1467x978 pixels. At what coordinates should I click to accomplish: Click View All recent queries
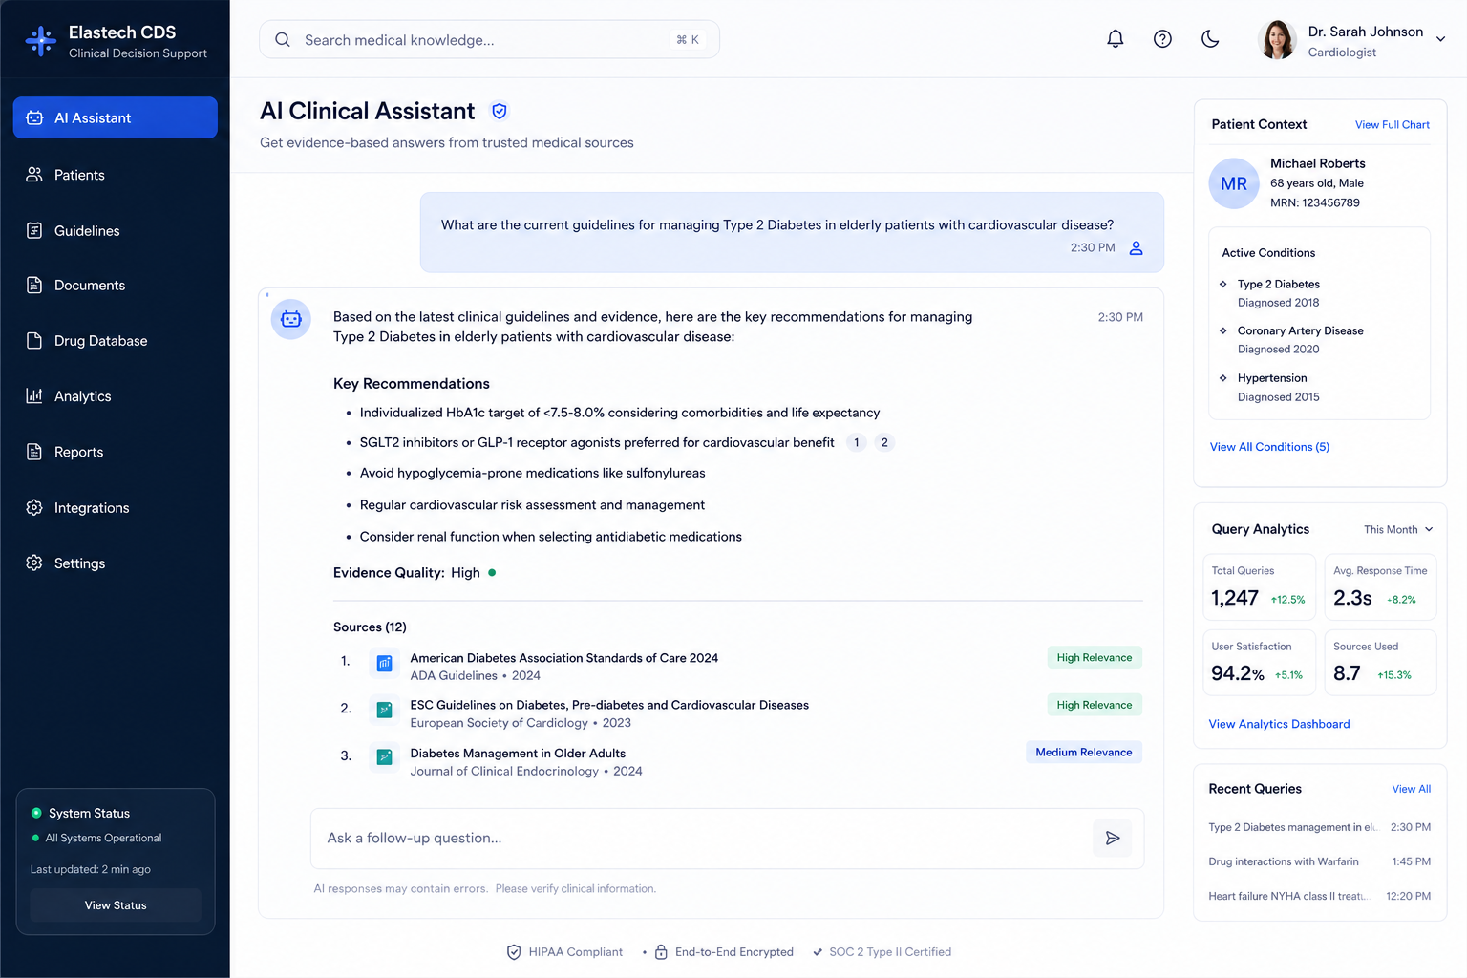click(x=1411, y=789)
